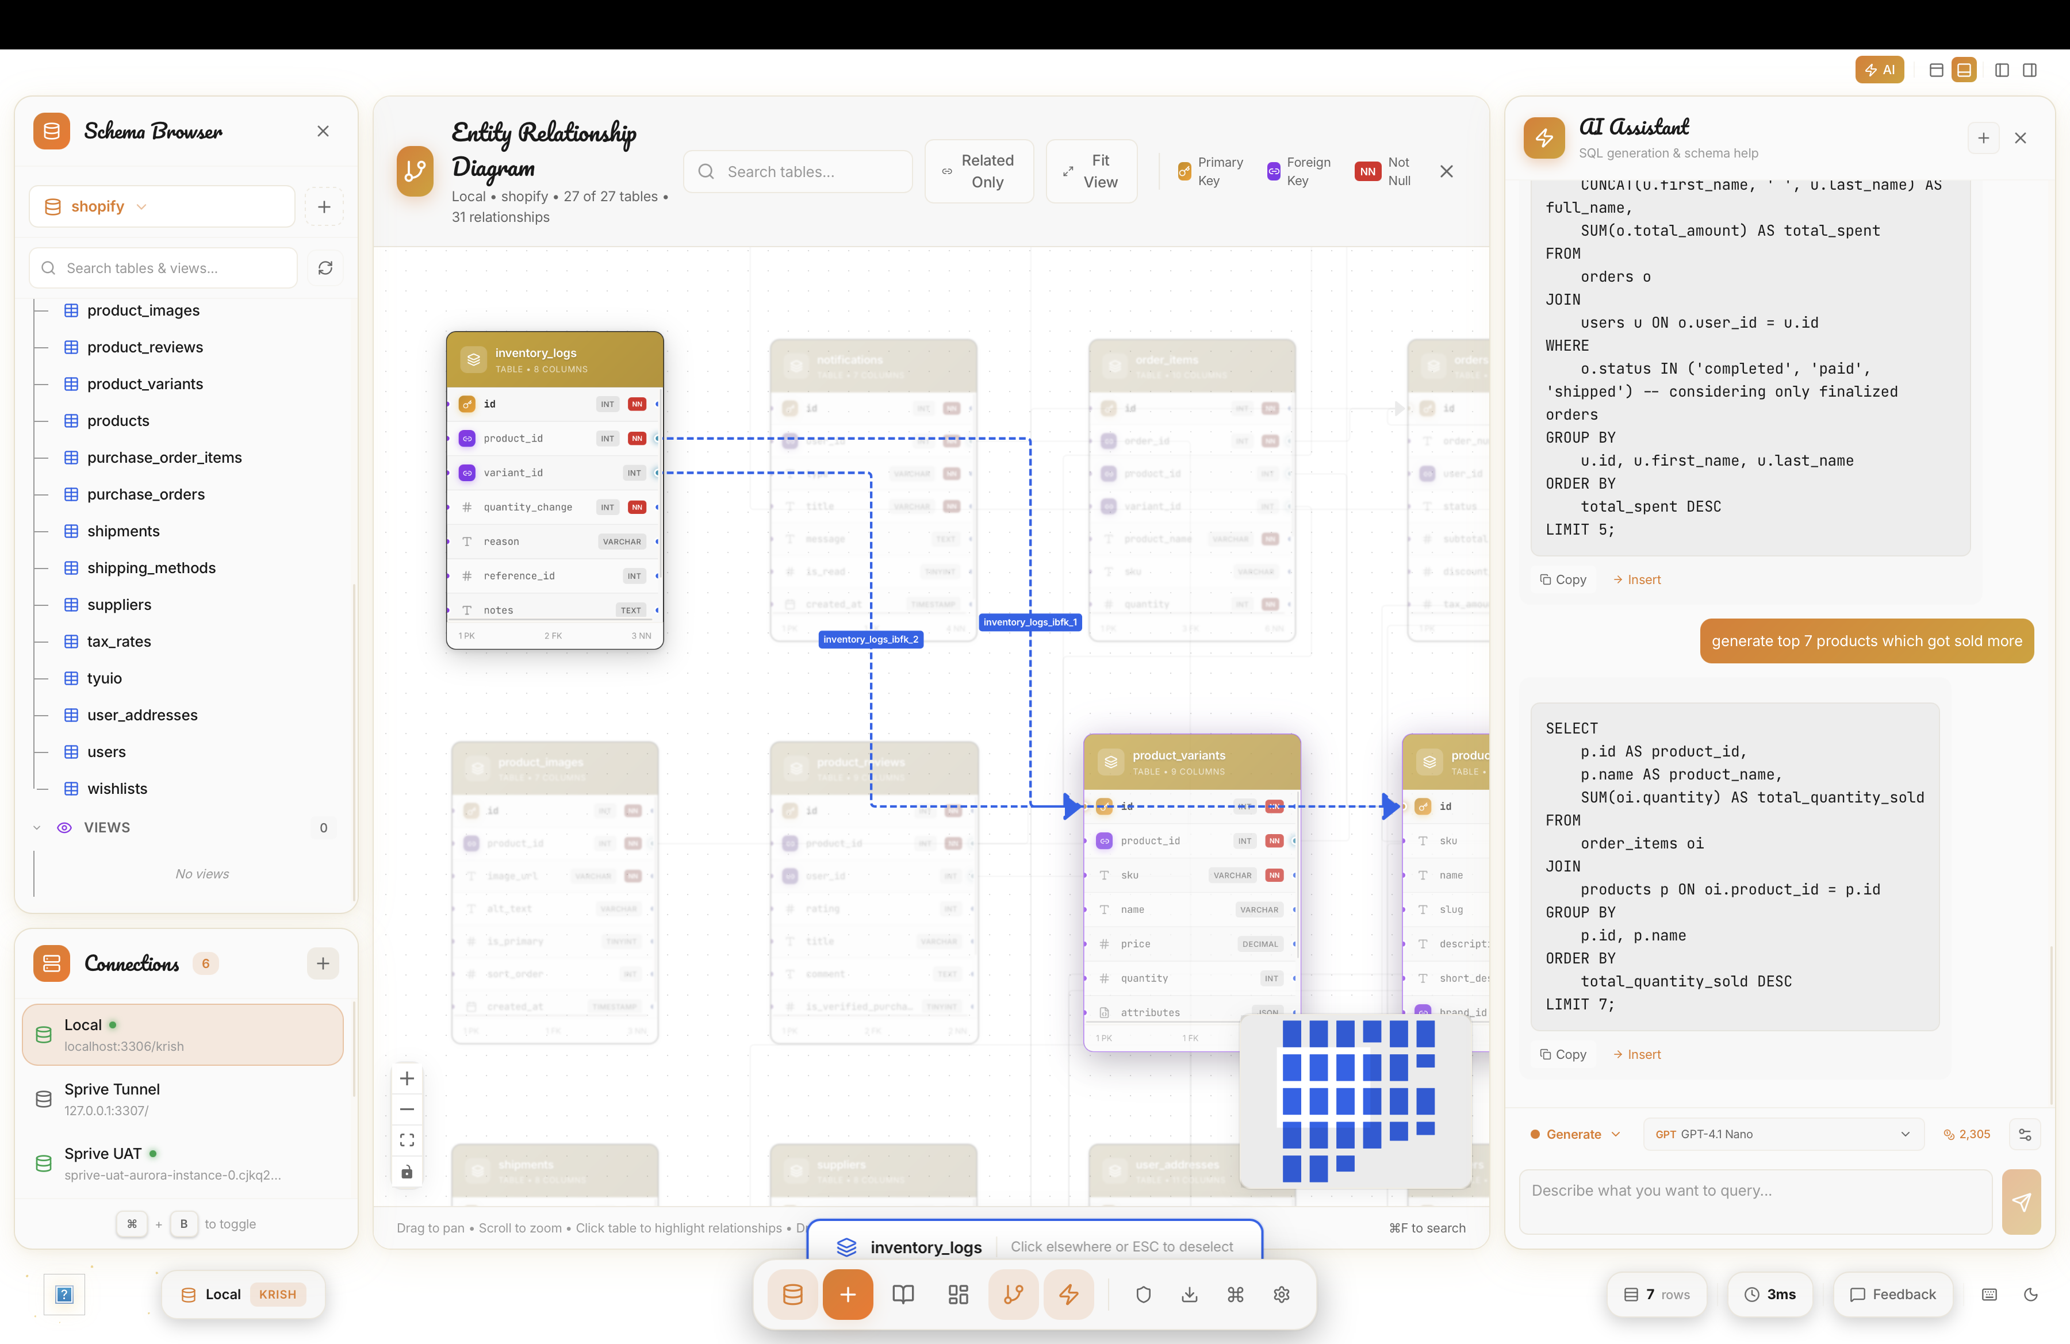Toggle the AI panel button at top

coord(1879,70)
